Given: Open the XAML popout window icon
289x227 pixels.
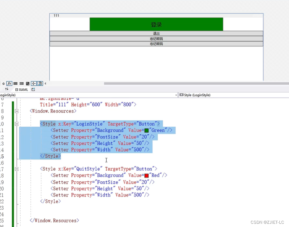Looking at the screenshot, I should pyautogui.click(x=33, y=89).
